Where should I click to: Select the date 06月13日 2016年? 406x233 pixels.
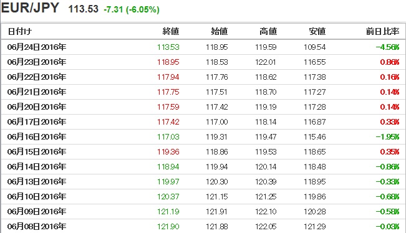point(37,182)
